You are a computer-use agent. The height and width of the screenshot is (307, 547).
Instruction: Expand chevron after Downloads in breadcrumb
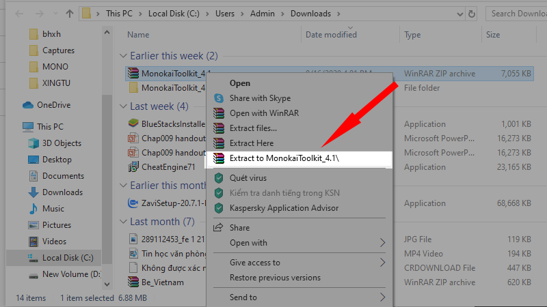(338, 14)
